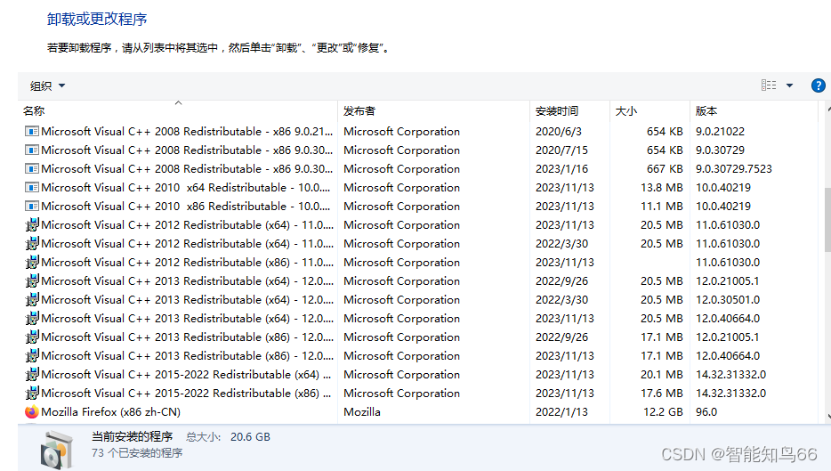Open the 组织 dropdown menu
This screenshot has width=831, height=471.
click(47, 86)
